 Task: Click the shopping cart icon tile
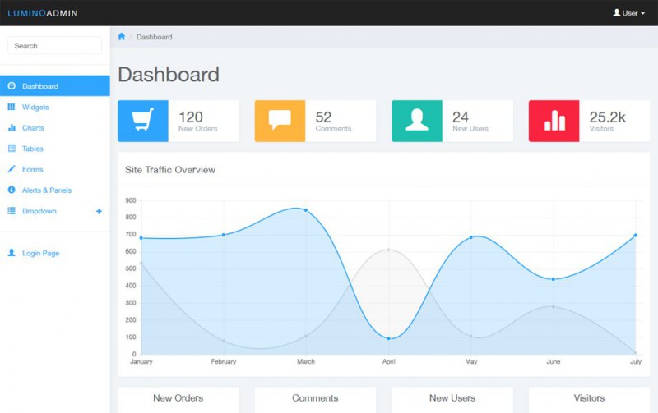(143, 121)
